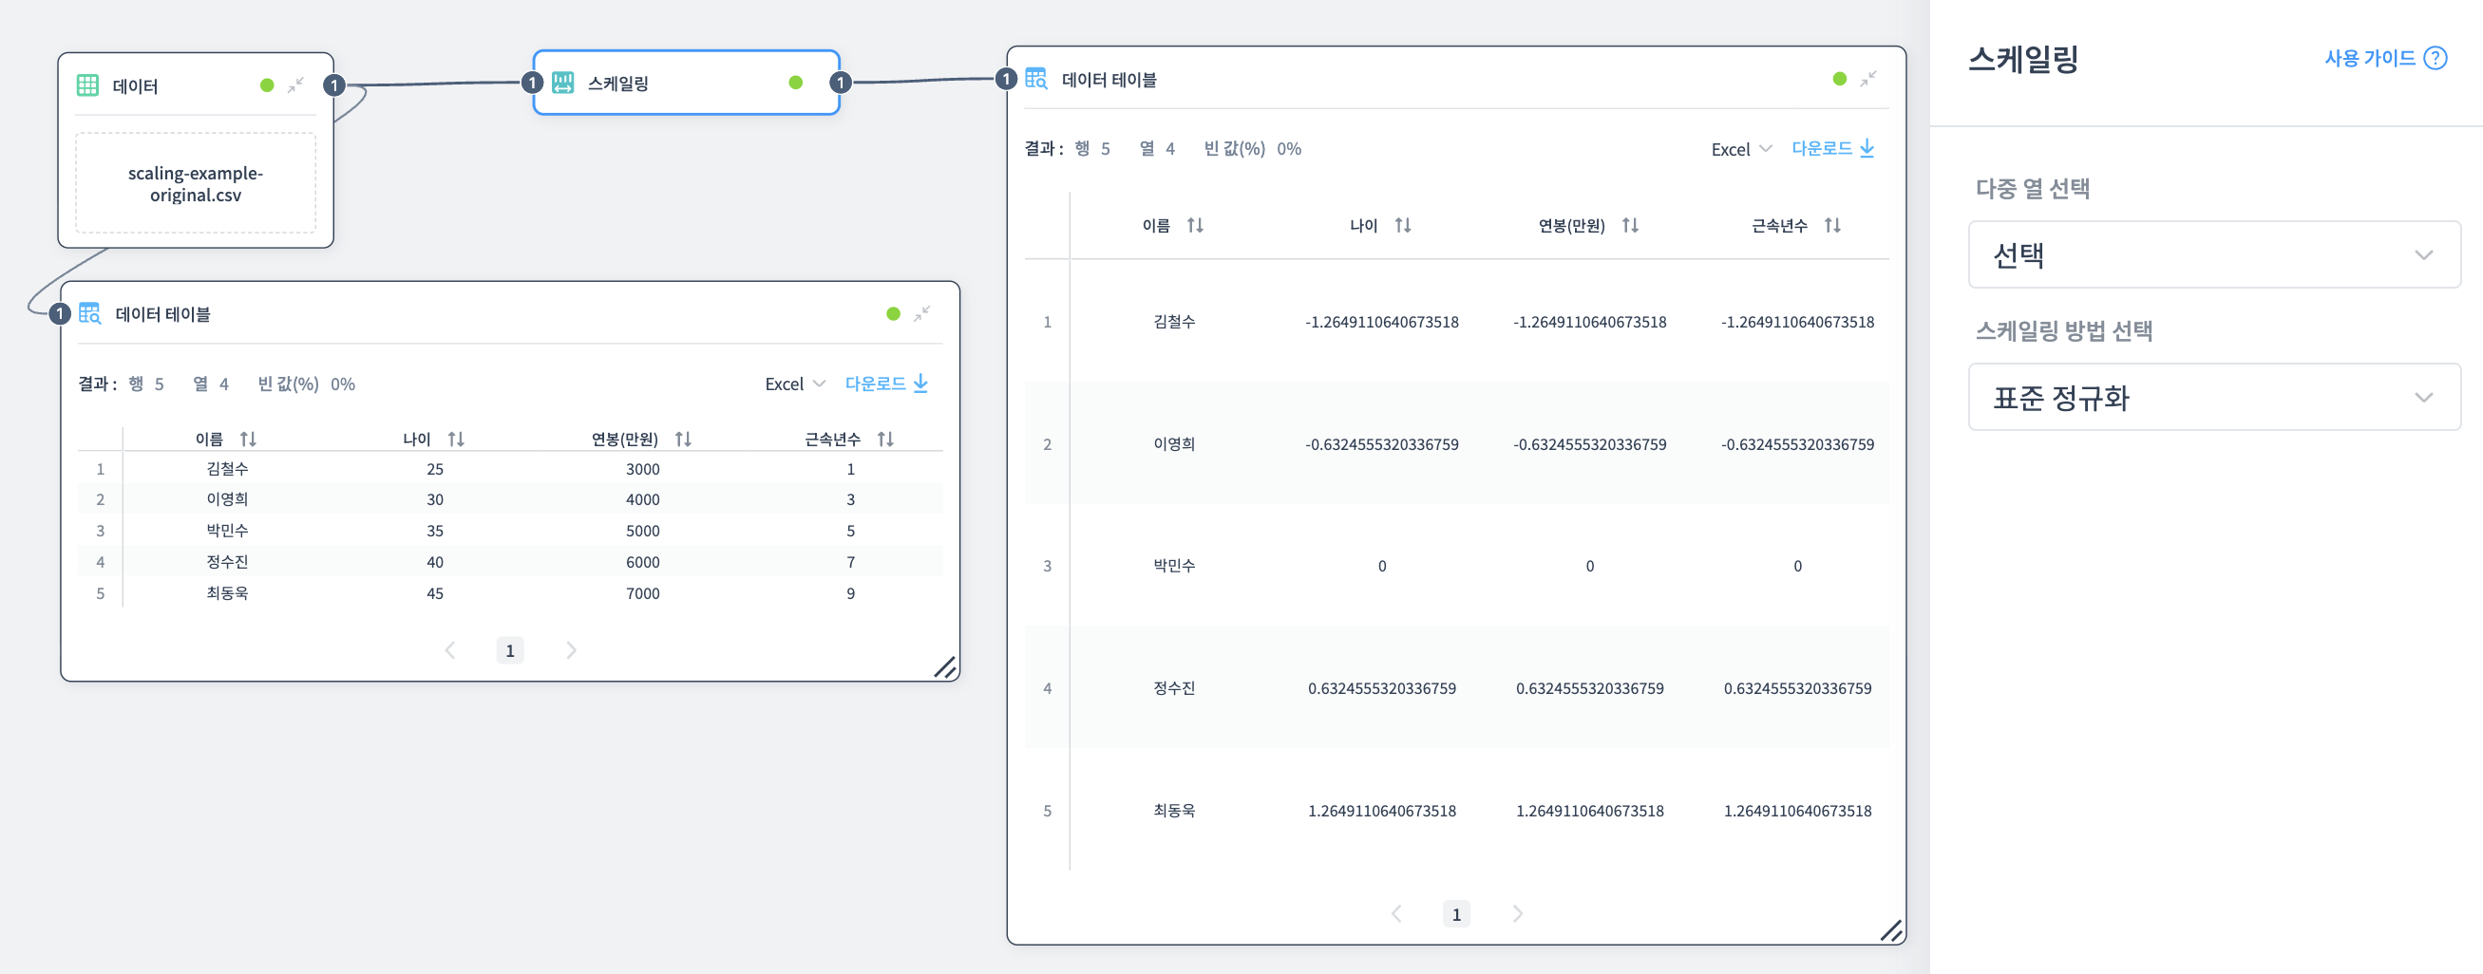The image size is (2483, 974).
Task: Open the 스케일링 방법 선택 dropdown
Action: click(2213, 398)
